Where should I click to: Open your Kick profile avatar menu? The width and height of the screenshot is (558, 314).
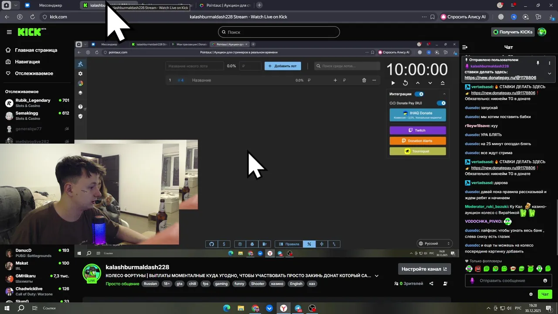(x=542, y=32)
